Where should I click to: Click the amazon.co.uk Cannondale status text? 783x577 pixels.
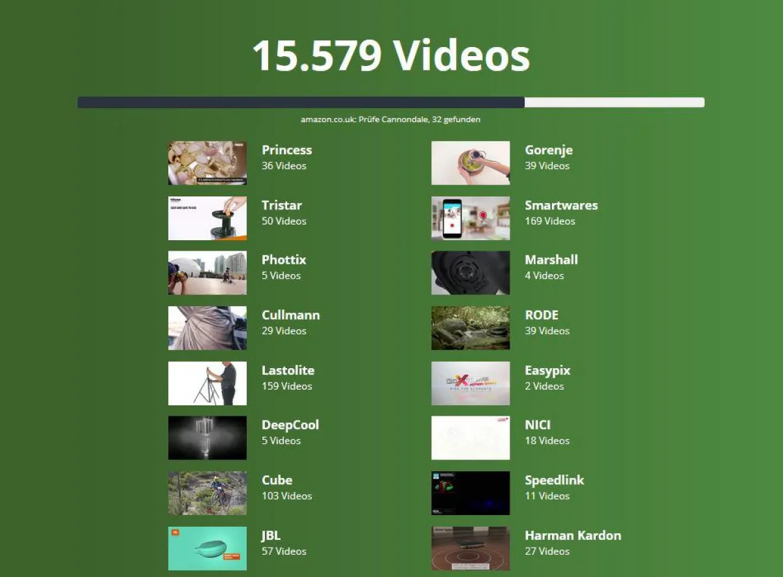[390, 119]
